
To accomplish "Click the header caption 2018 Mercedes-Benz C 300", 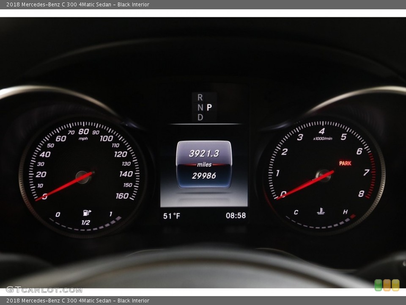I will 78,4.
